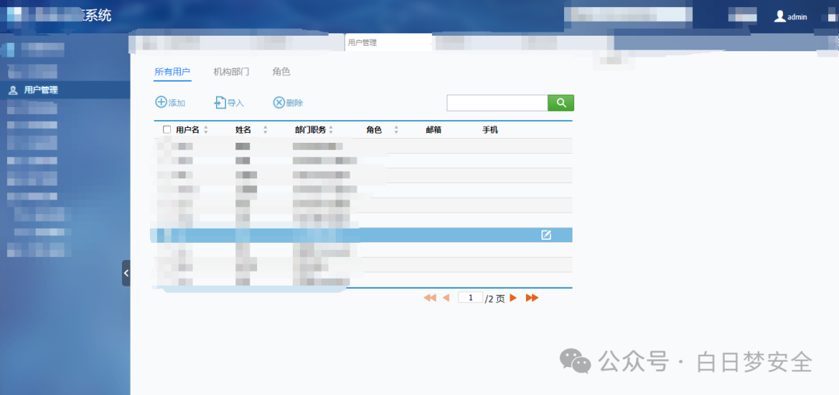The image size is (839, 395).
Task: Select the 用户管理 page tab
Action: [388, 42]
